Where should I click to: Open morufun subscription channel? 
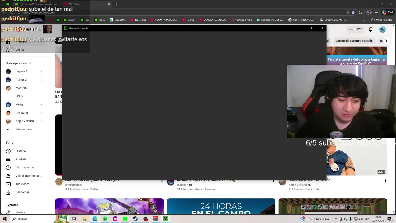pos(25,88)
